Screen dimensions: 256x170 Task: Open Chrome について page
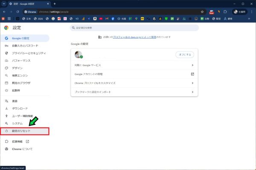(x=25, y=149)
